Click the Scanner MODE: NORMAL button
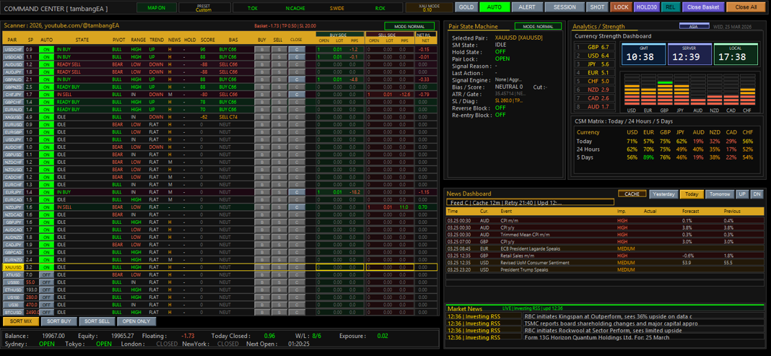This screenshot has height=356, width=771. pyautogui.click(x=409, y=26)
